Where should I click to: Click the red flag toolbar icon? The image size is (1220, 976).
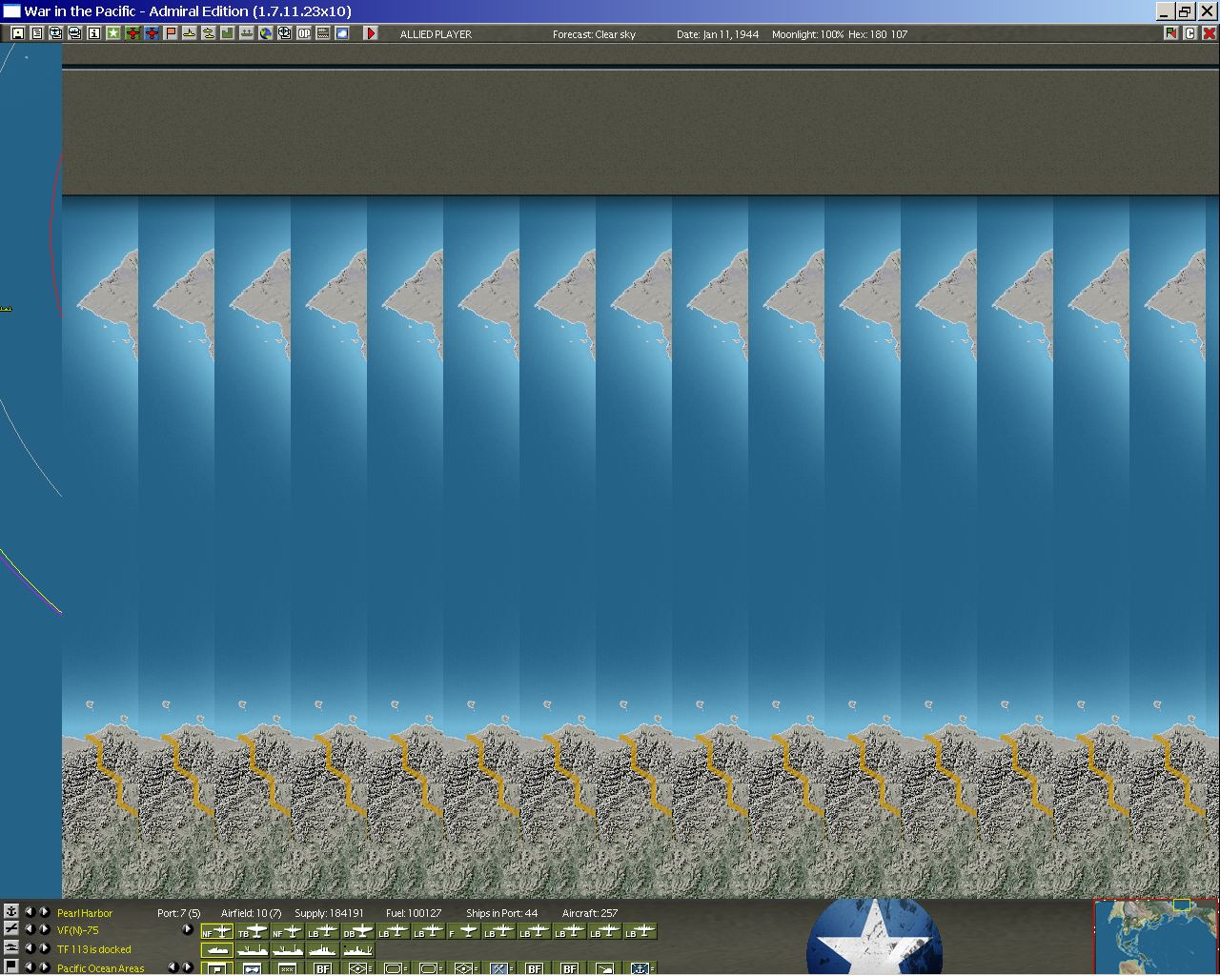pyautogui.click(x=171, y=33)
